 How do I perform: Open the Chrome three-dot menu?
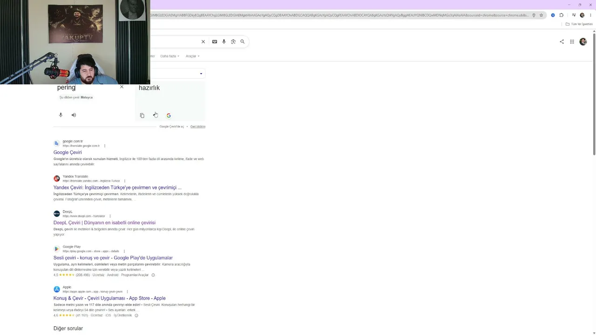590,15
